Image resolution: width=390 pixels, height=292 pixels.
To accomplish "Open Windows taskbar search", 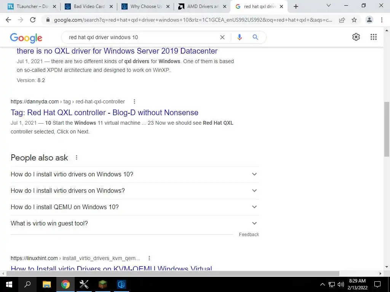I will click(27, 284).
